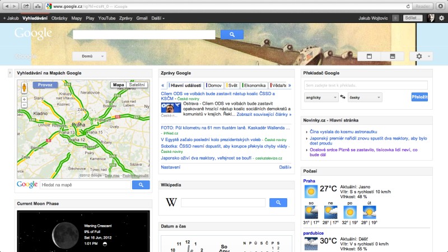Click the ODS news article thumbnail
This screenshot has height=252, width=448.
tap(171, 108)
